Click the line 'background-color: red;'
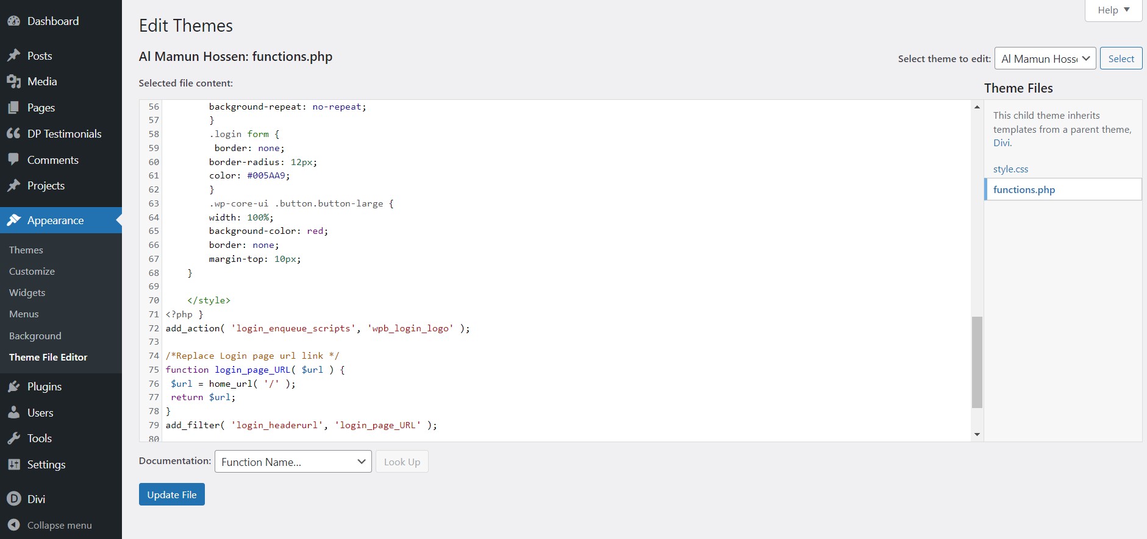Image resolution: width=1147 pixels, height=539 pixels. click(268, 231)
